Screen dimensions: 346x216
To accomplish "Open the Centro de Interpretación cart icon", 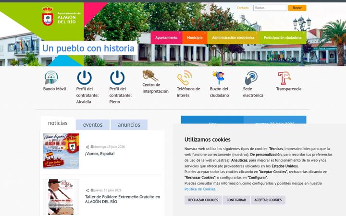I will coord(150,75).
